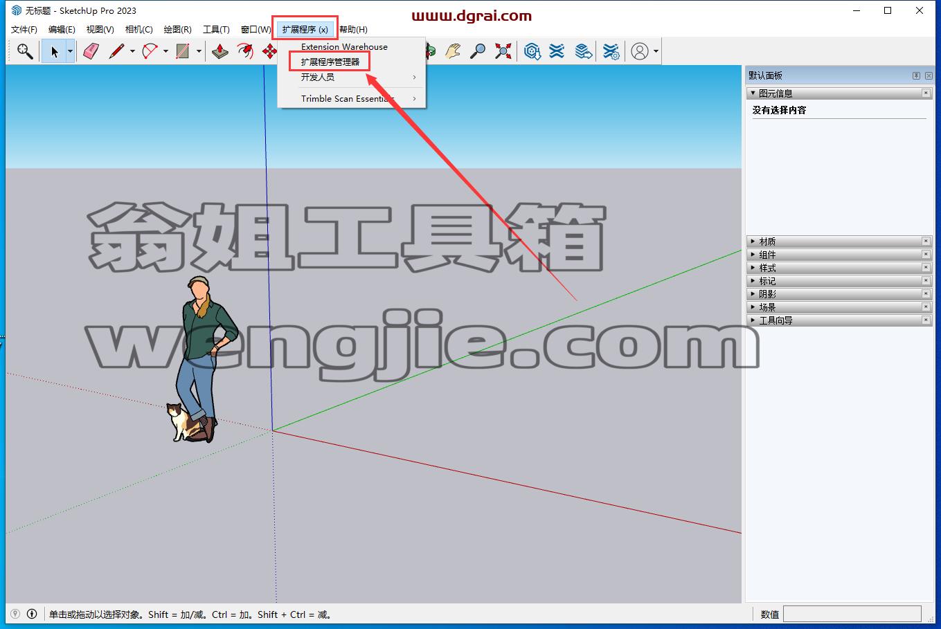Image resolution: width=941 pixels, height=629 pixels.
Task: Close the 默认面板 tray
Action: (x=927, y=75)
